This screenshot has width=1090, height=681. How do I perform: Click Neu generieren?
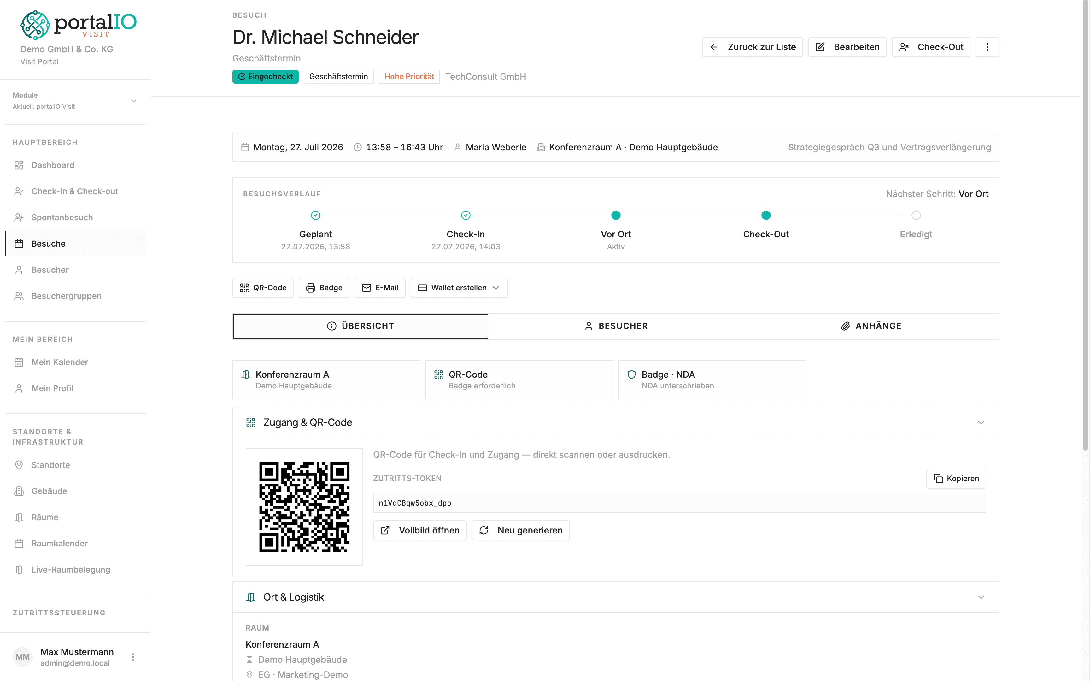[x=521, y=531]
